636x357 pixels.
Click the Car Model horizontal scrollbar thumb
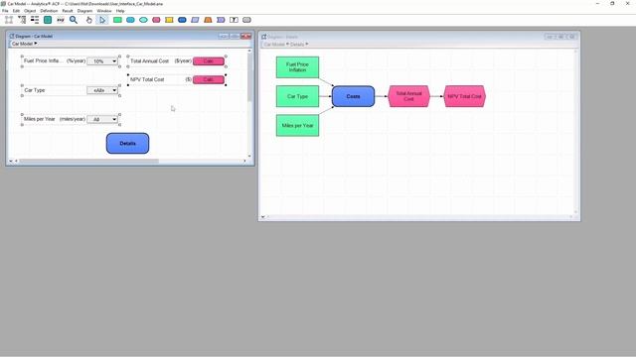(88, 161)
